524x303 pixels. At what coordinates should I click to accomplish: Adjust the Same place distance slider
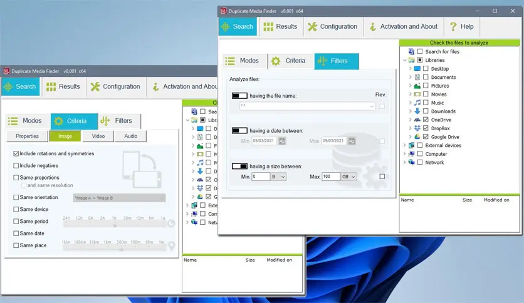[114, 249]
